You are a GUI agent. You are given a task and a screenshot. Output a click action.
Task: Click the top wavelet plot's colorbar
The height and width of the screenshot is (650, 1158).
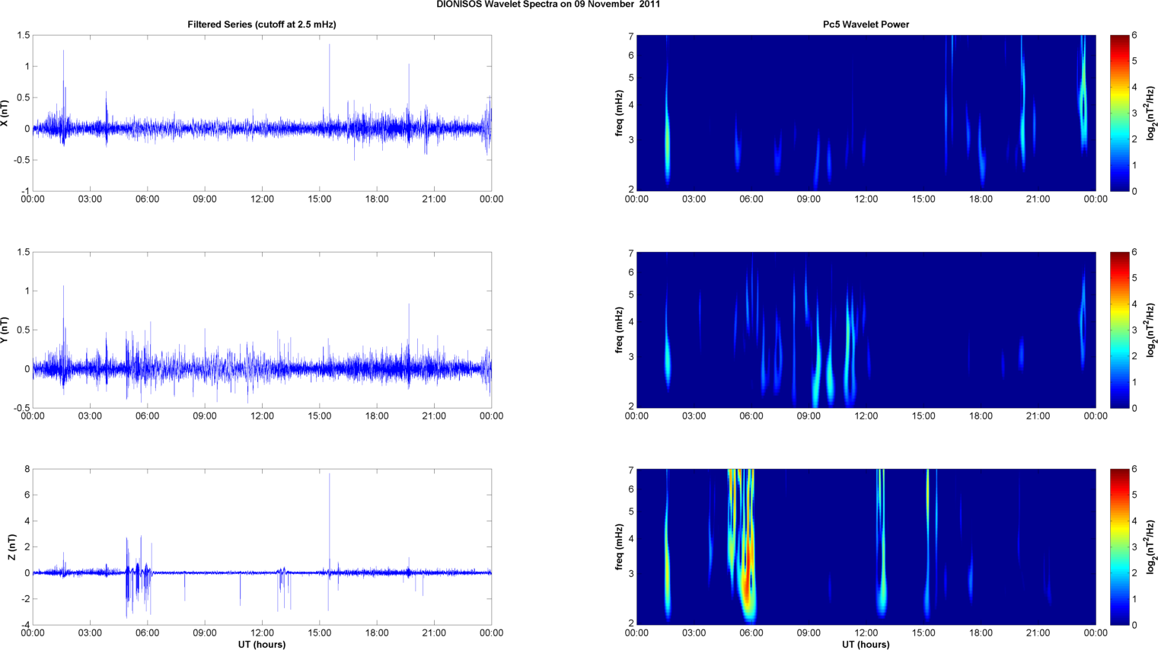click(x=1119, y=113)
